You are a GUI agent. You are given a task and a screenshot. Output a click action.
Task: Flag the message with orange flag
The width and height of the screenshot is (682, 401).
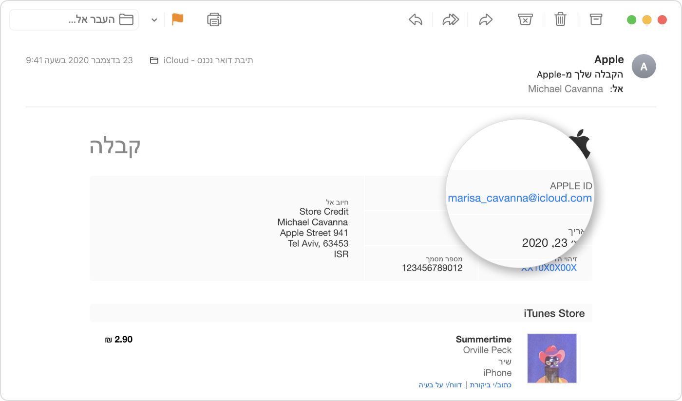click(x=178, y=19)
